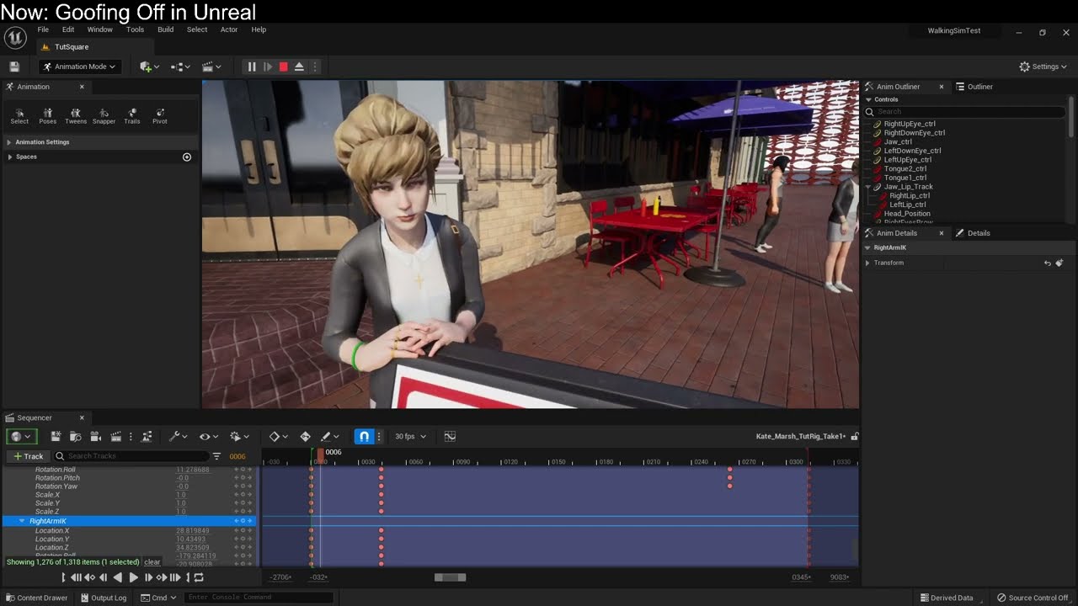Screen dimensions: 1078x606
Task: Expand the Transform property row
Action: click(x=867, y=263)
